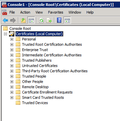This screenshot has width=120, height=121.
Task: Select the Personal label
Action: coord(29,39)
